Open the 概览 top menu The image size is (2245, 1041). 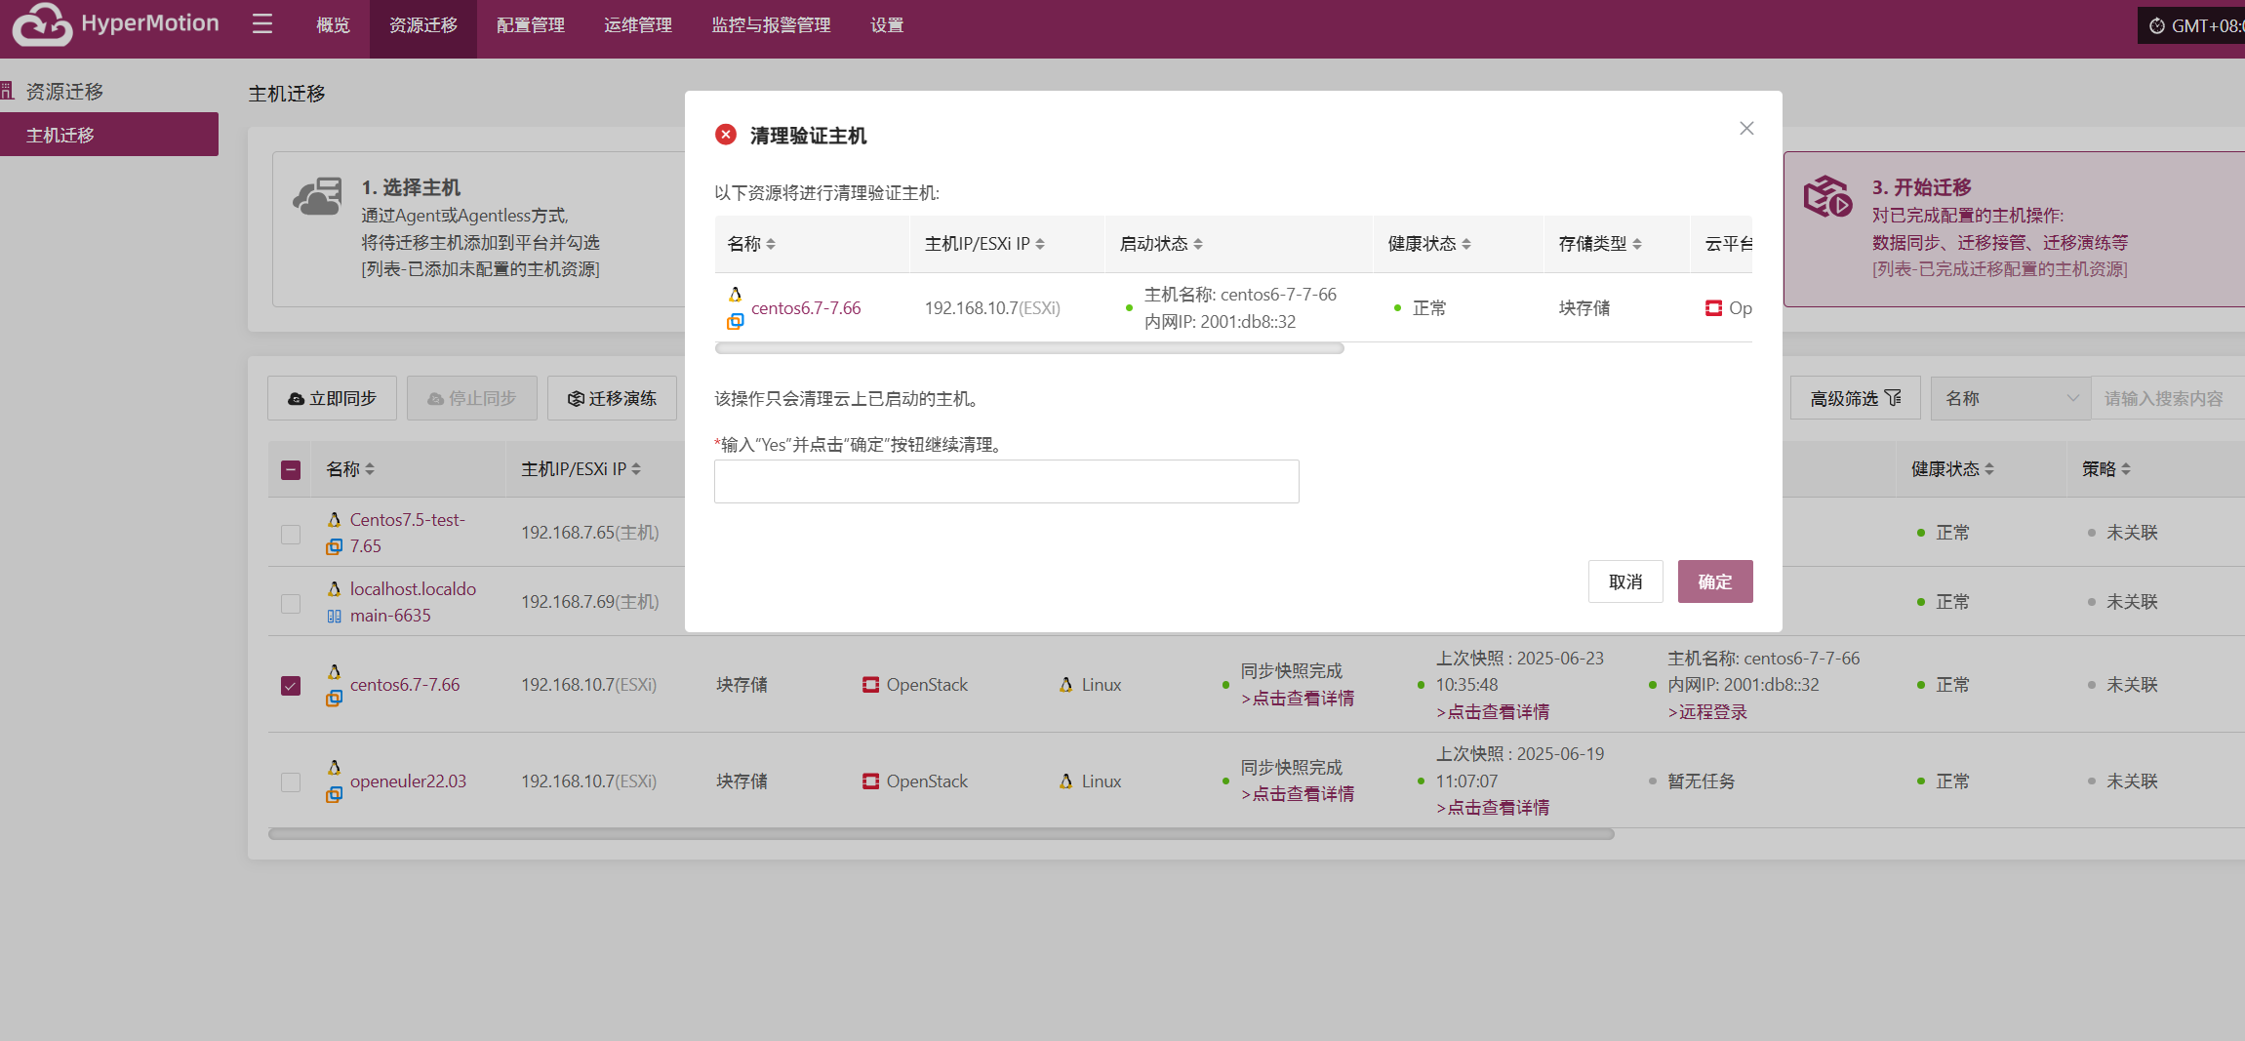[333, 25]
